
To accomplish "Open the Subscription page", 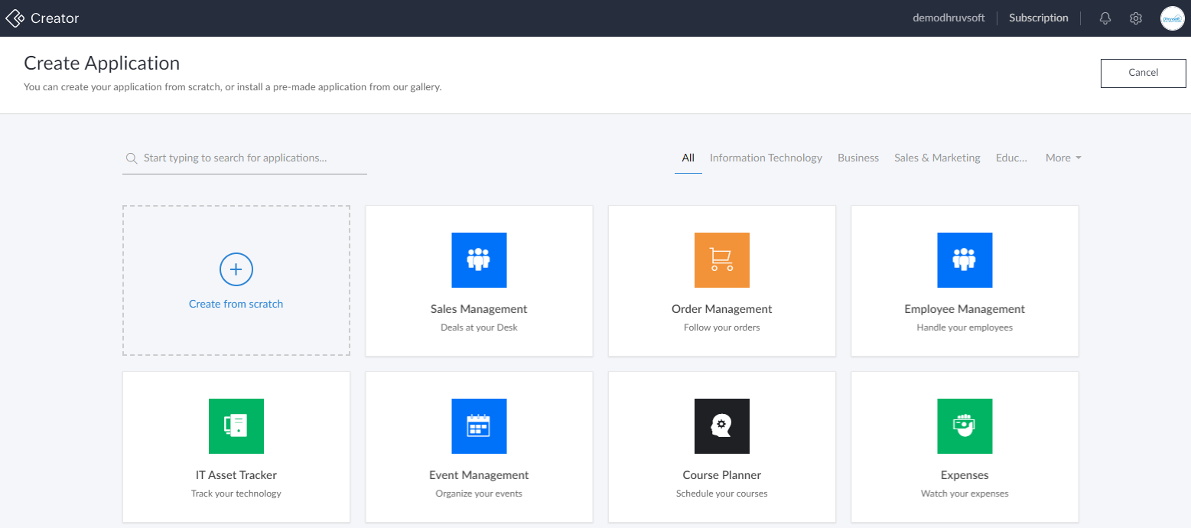I will 1038,18.
